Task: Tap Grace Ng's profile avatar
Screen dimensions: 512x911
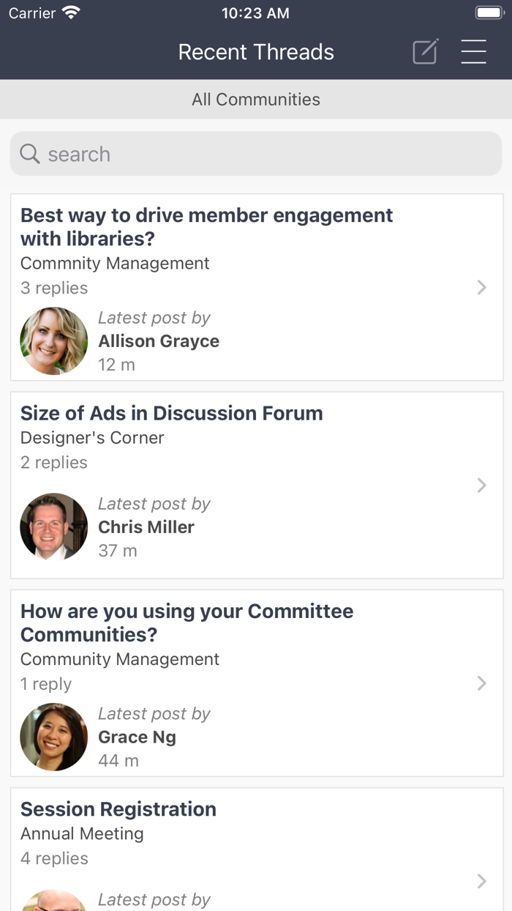Action: point(53,737)
